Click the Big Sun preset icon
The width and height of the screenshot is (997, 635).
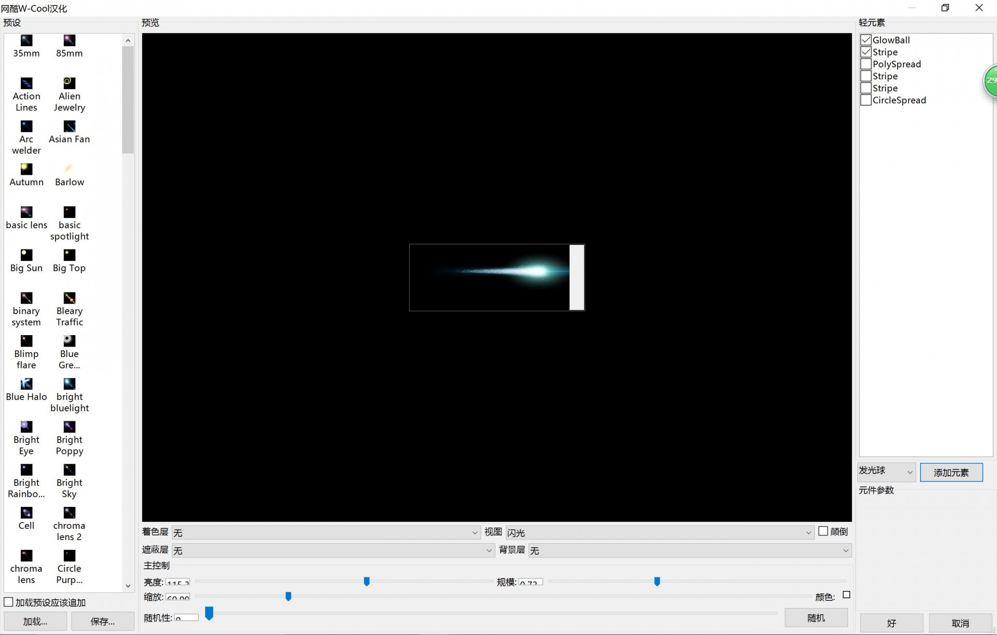(x=26, y=255)
